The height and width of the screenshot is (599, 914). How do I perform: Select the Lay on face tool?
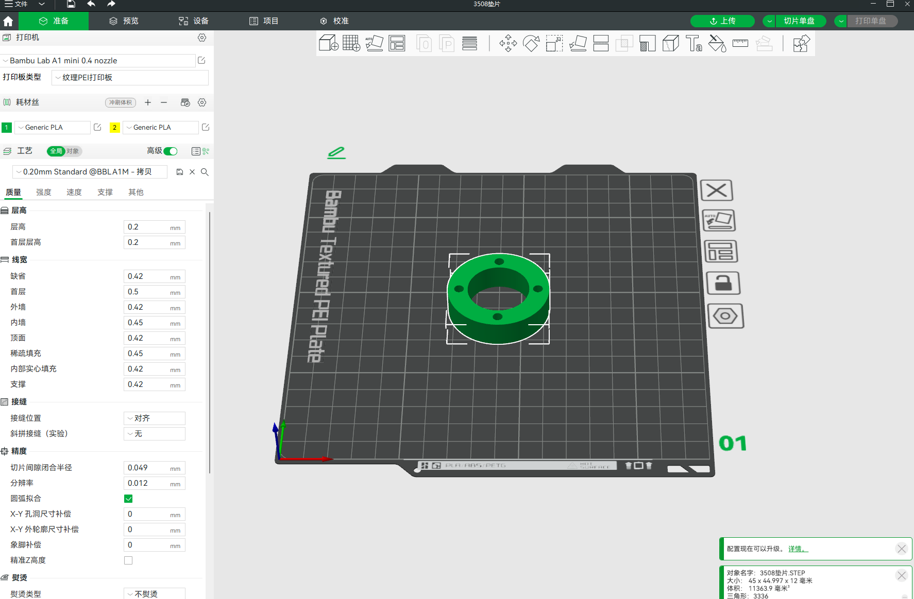pos(578,43)
